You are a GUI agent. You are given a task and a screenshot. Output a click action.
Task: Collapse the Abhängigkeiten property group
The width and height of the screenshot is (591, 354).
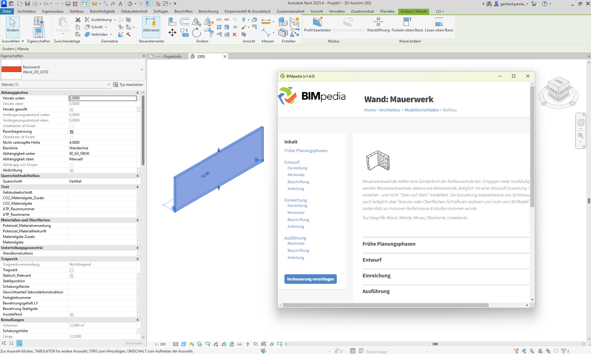137,93
